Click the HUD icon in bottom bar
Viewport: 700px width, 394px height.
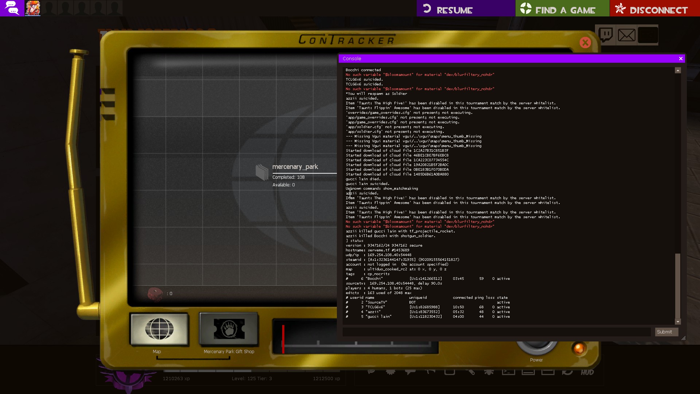point(587,372)
